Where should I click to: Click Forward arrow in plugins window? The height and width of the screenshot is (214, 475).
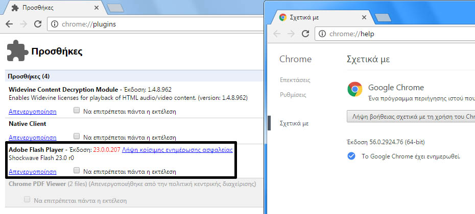(23, 24)
